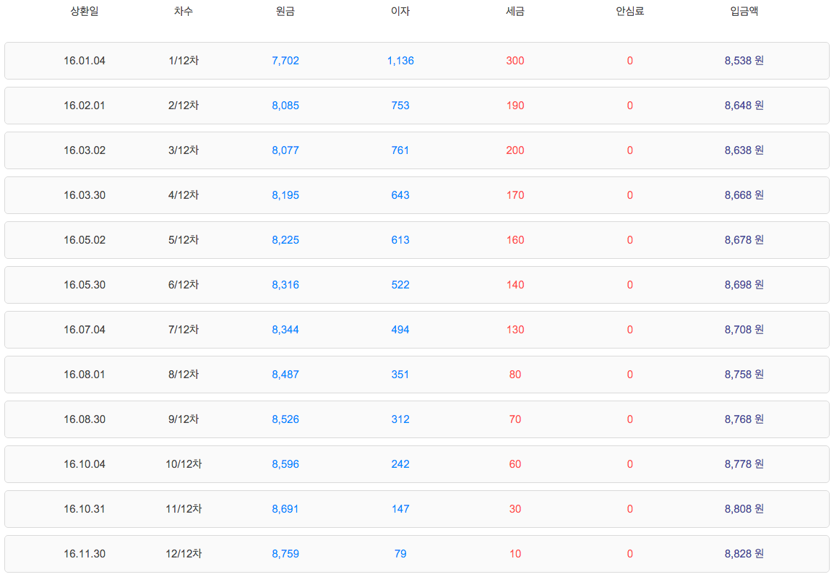Click the 8/12차 installment cell

tap(184, 375)
